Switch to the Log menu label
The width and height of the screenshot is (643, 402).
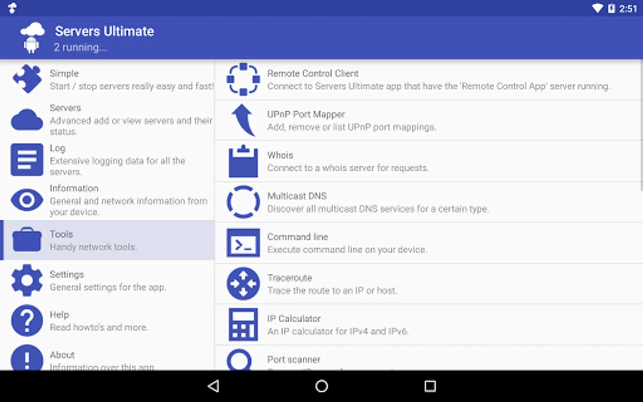point(58,148)
